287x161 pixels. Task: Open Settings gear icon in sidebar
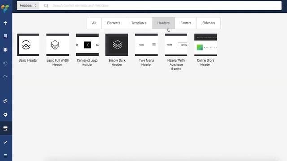coord(5,114)
